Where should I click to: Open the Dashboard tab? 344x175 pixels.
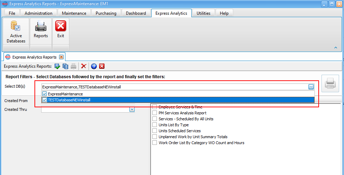coord(136,13)
